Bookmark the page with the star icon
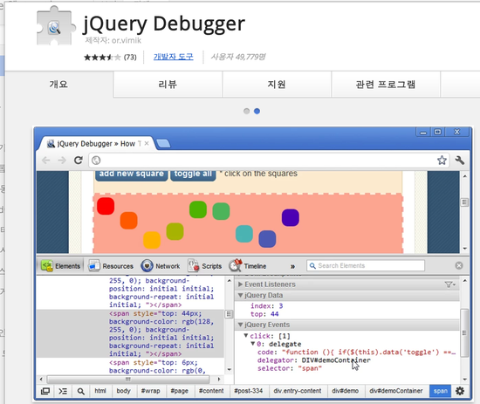This screenshot has height=404, width=480. pos(442,160)
